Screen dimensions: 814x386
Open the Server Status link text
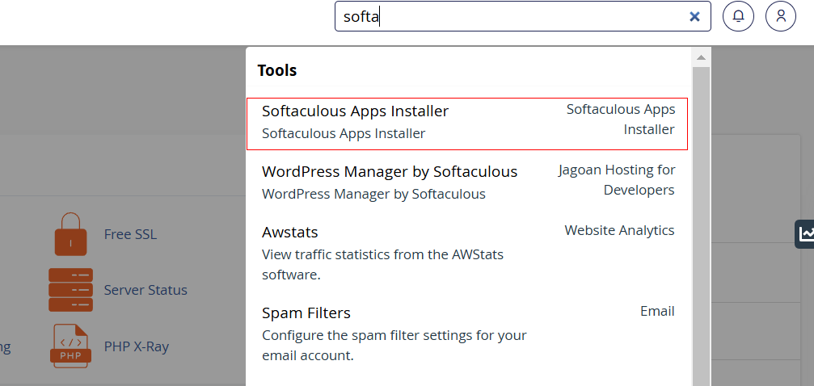click(146, 289)
